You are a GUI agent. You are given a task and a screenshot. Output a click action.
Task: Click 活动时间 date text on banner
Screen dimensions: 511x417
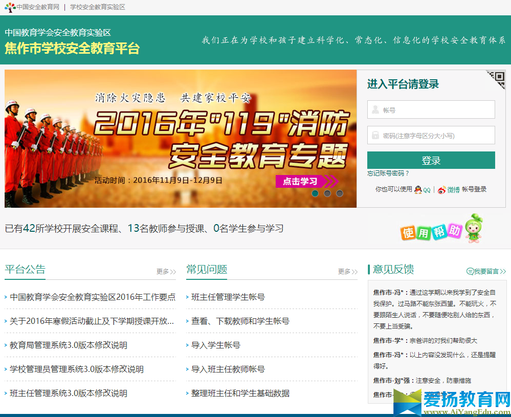click(x=159, y=180)
